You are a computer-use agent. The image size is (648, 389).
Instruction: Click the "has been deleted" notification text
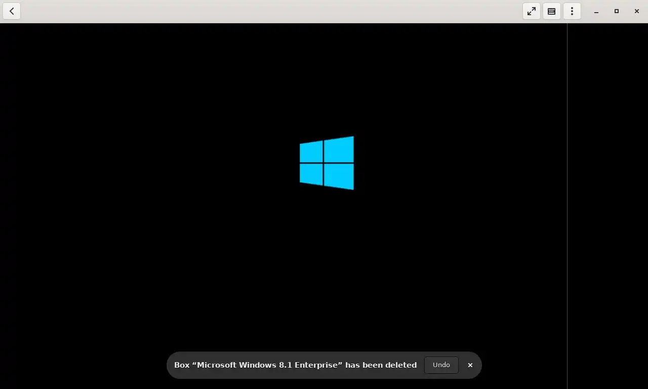[381, 365]
